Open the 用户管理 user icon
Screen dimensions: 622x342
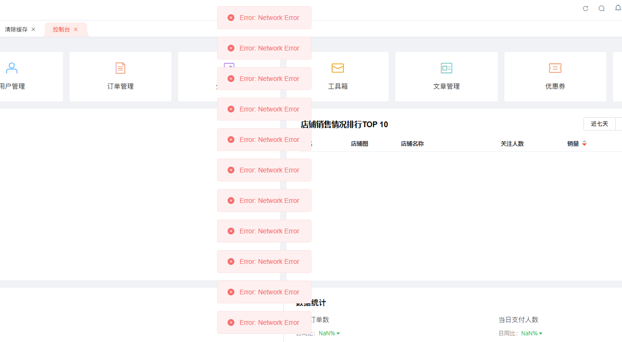pos(12,68)
